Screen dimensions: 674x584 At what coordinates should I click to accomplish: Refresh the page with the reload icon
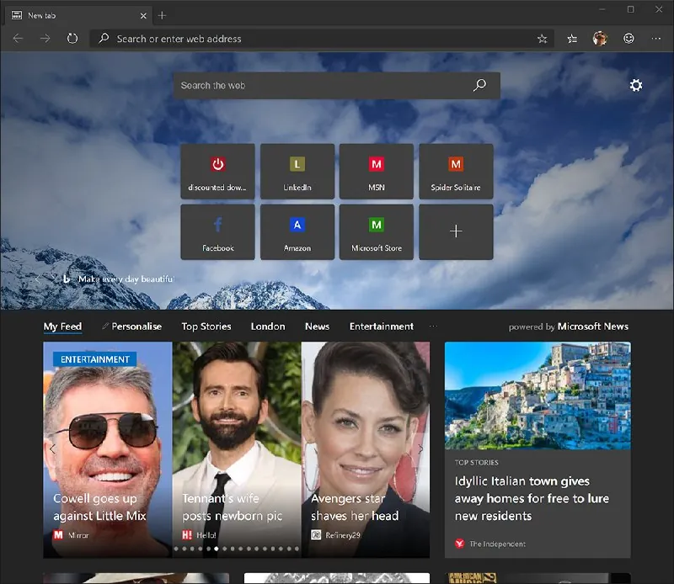tap(72, 39)
